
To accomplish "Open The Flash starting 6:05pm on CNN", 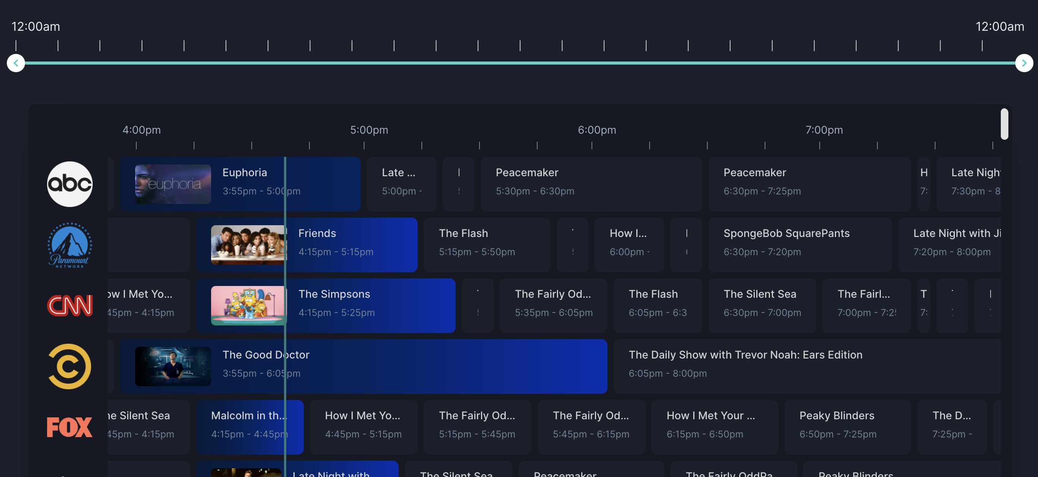I will click(658, 306).
